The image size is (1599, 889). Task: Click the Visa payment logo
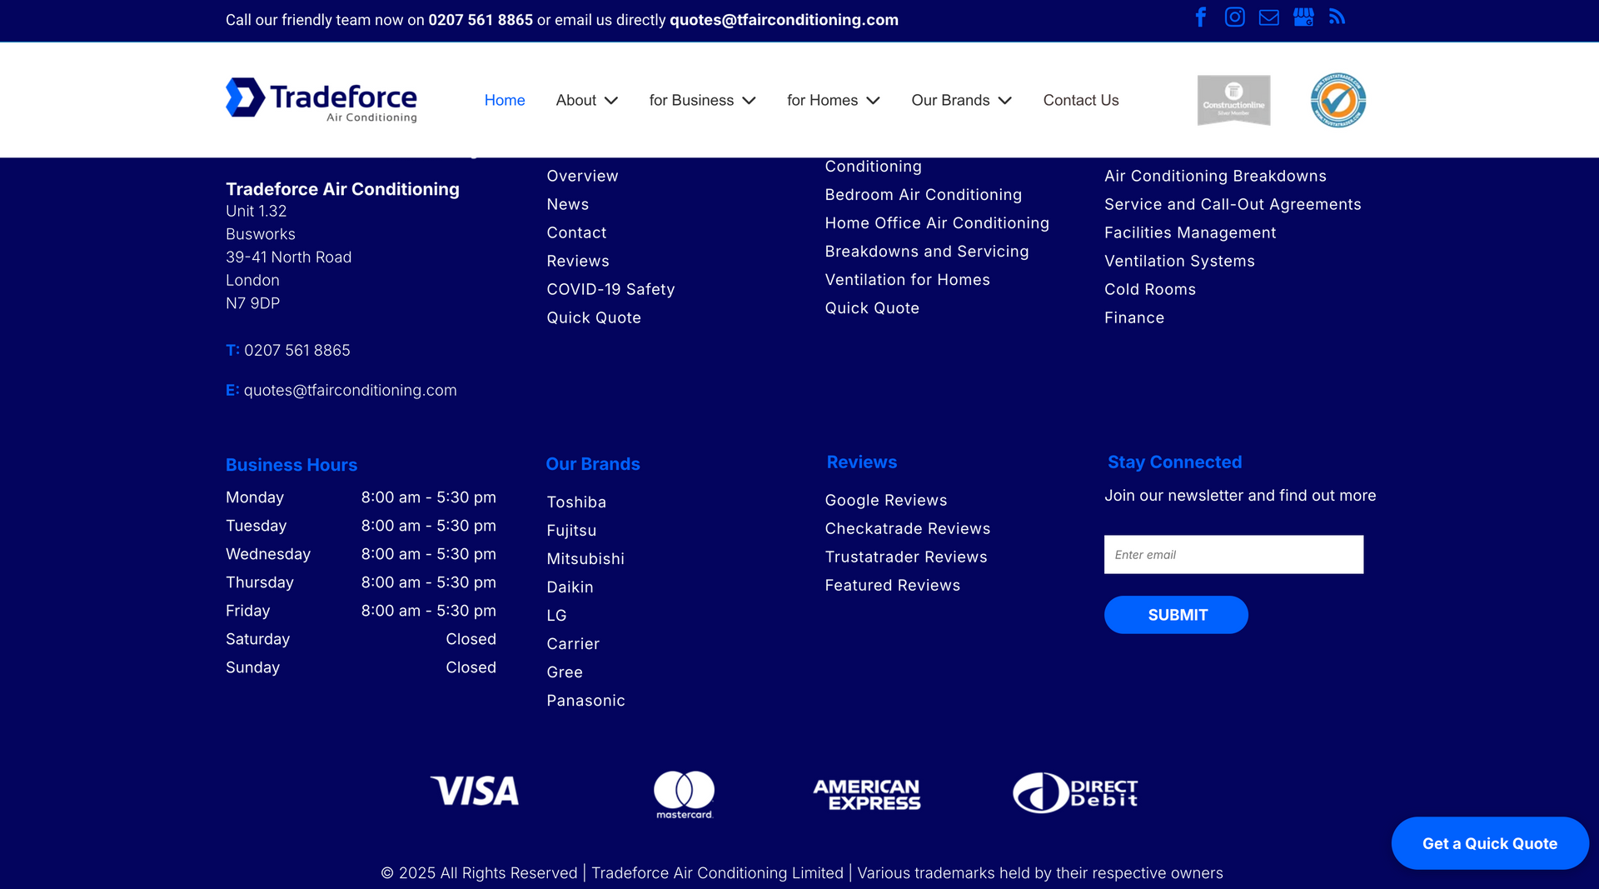475,791
